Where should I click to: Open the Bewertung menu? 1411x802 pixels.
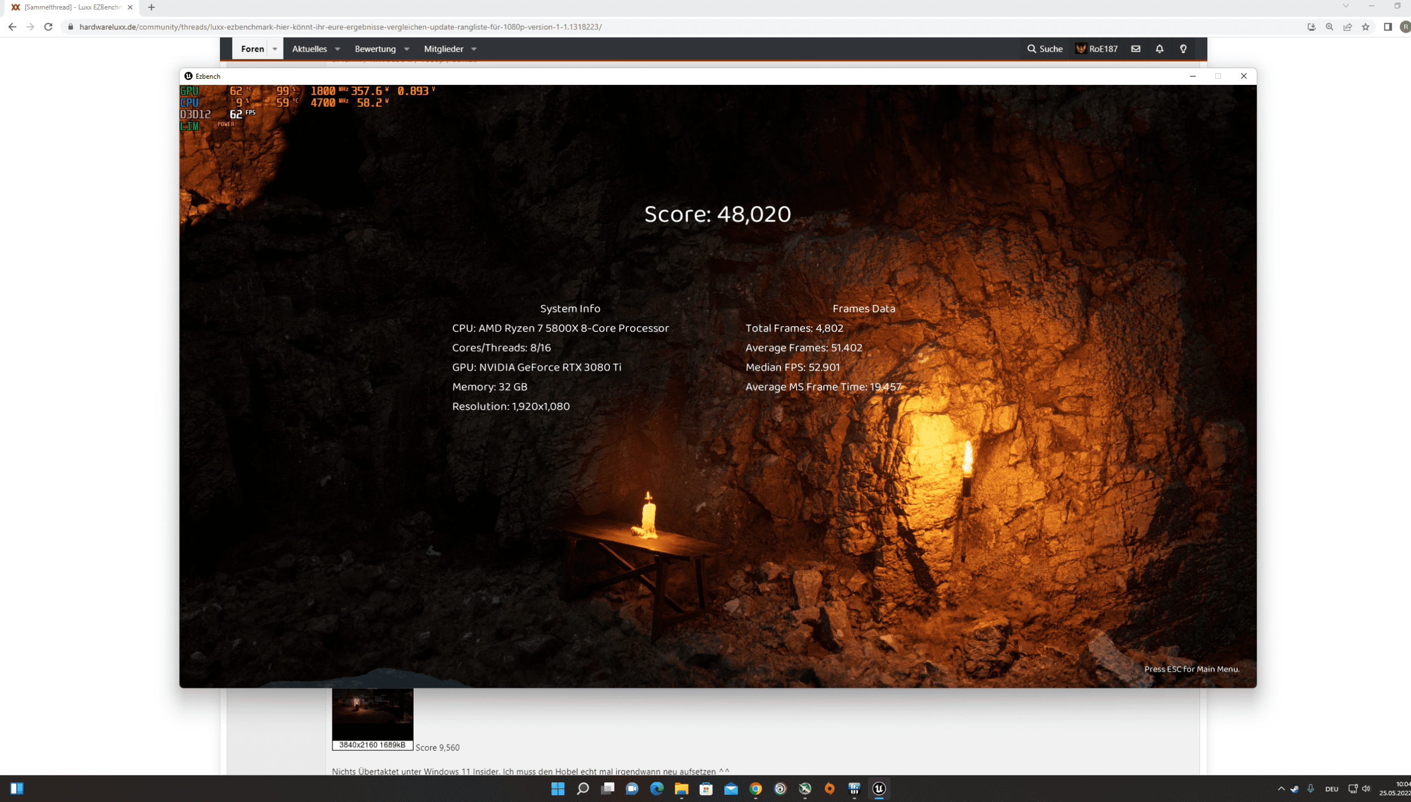[x=375, y=49]
